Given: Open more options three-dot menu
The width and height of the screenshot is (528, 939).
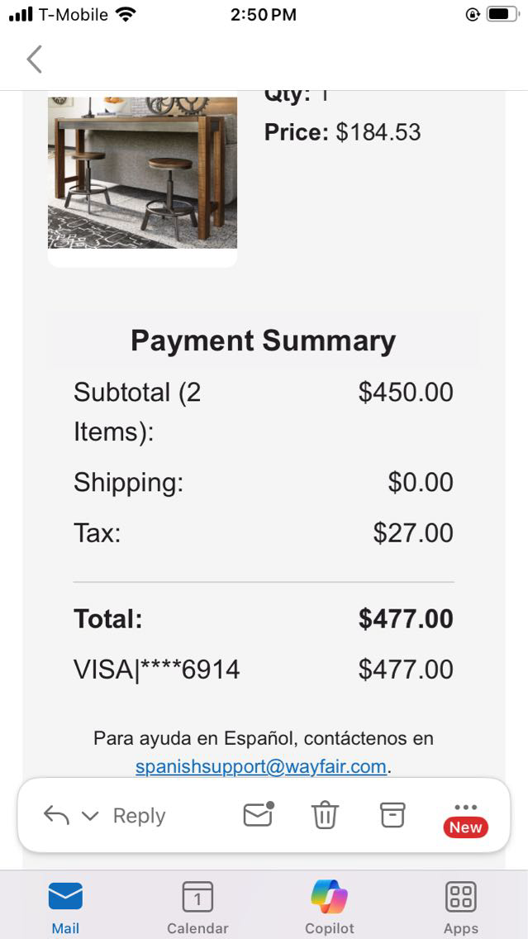Looking at the screenshot, I should point(465,808).
